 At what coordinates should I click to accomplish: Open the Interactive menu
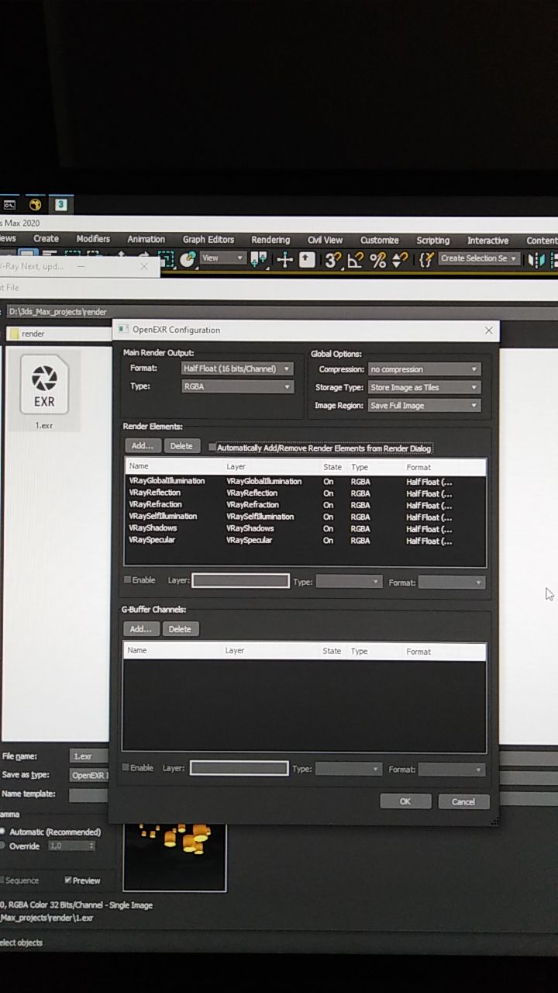488,240
